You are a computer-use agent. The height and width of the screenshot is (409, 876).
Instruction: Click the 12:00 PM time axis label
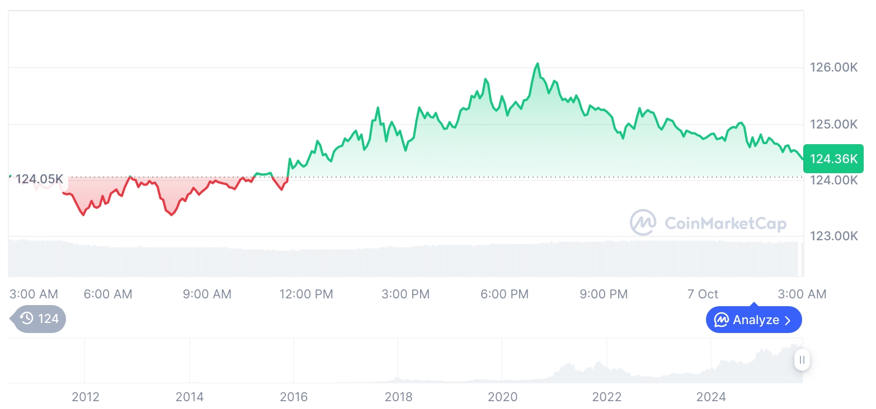306,294
